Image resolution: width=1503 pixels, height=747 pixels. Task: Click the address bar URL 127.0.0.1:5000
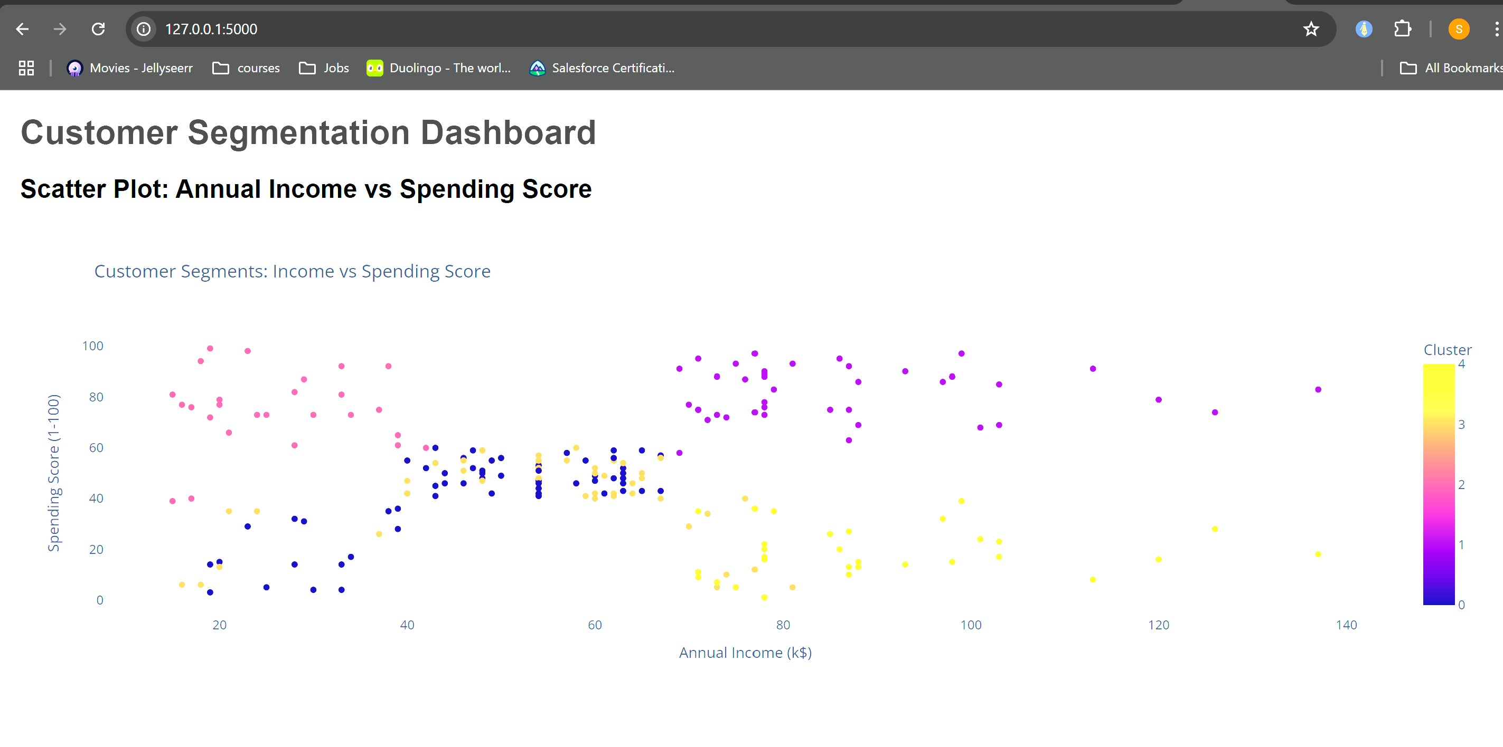tap(211, 29)
